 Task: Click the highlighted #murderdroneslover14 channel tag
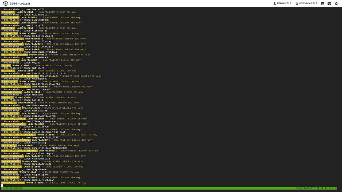(x=16, y=87)
